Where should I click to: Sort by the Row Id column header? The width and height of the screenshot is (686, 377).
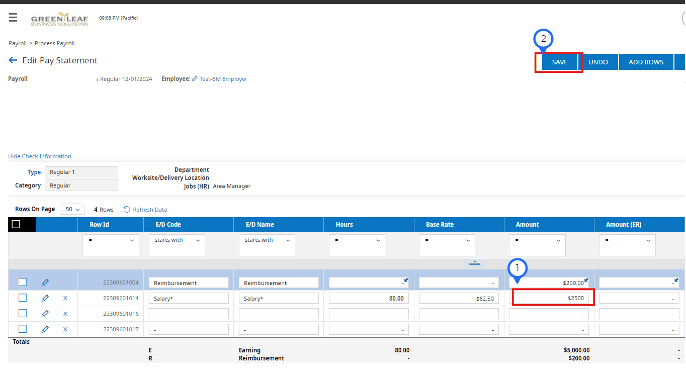(x=99, y=225)
